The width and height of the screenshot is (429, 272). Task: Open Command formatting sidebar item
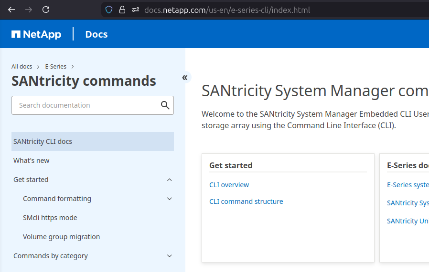click(x=57, y=199)
